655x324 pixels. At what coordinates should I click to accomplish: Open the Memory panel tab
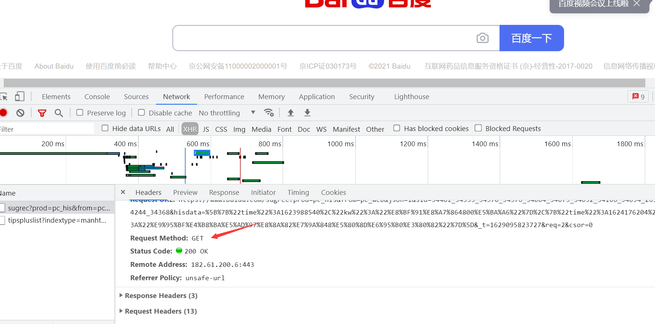(272, 96)
